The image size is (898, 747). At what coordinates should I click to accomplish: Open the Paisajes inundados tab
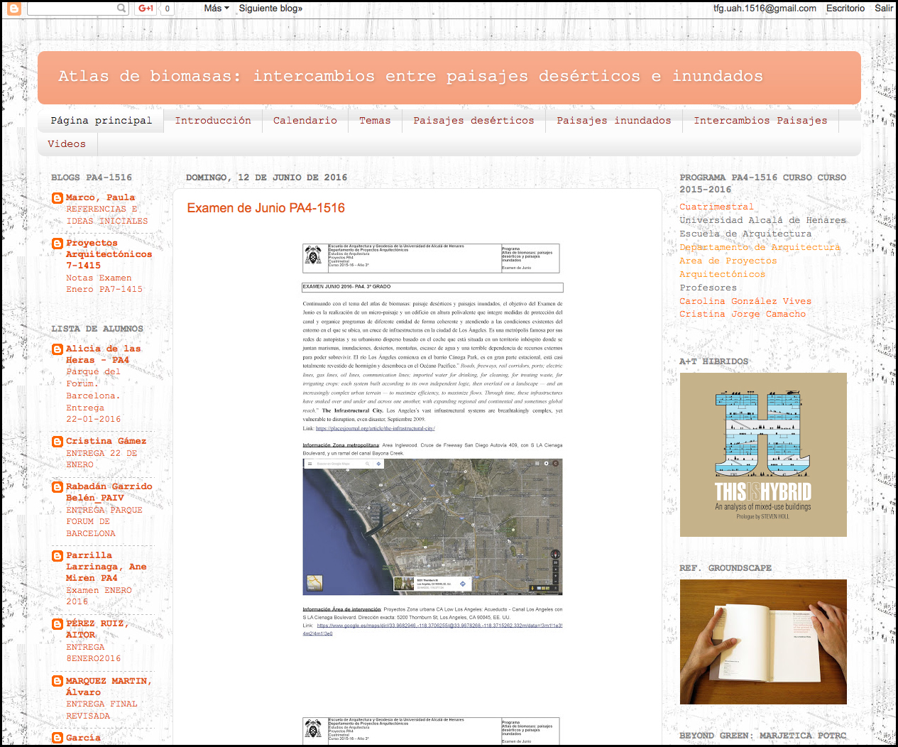(x=615, y=121)
